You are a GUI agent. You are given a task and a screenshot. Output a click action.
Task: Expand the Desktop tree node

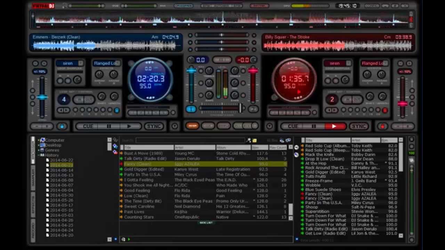click(x=39, y=145)
